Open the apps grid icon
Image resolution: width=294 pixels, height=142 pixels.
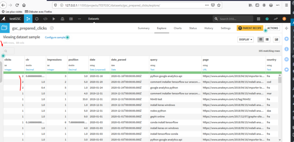pyautogui.click(x=258, y=19)
